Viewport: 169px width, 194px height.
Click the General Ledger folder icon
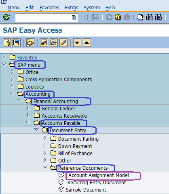click(37, 108)
